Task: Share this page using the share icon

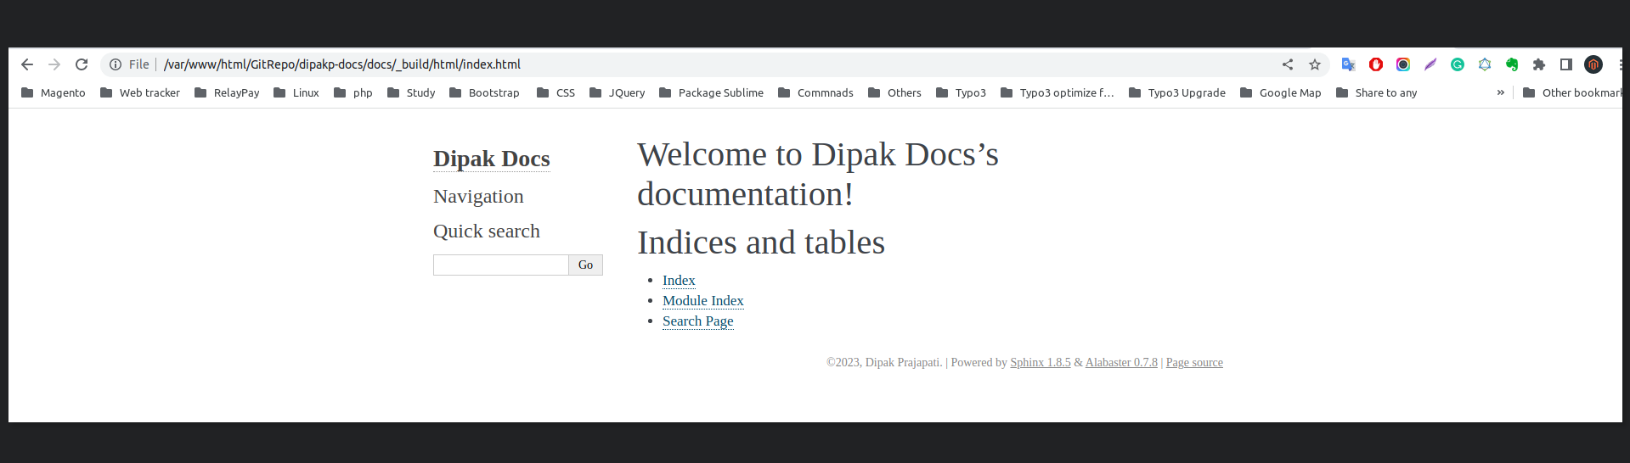Action: coord(1288,64)
